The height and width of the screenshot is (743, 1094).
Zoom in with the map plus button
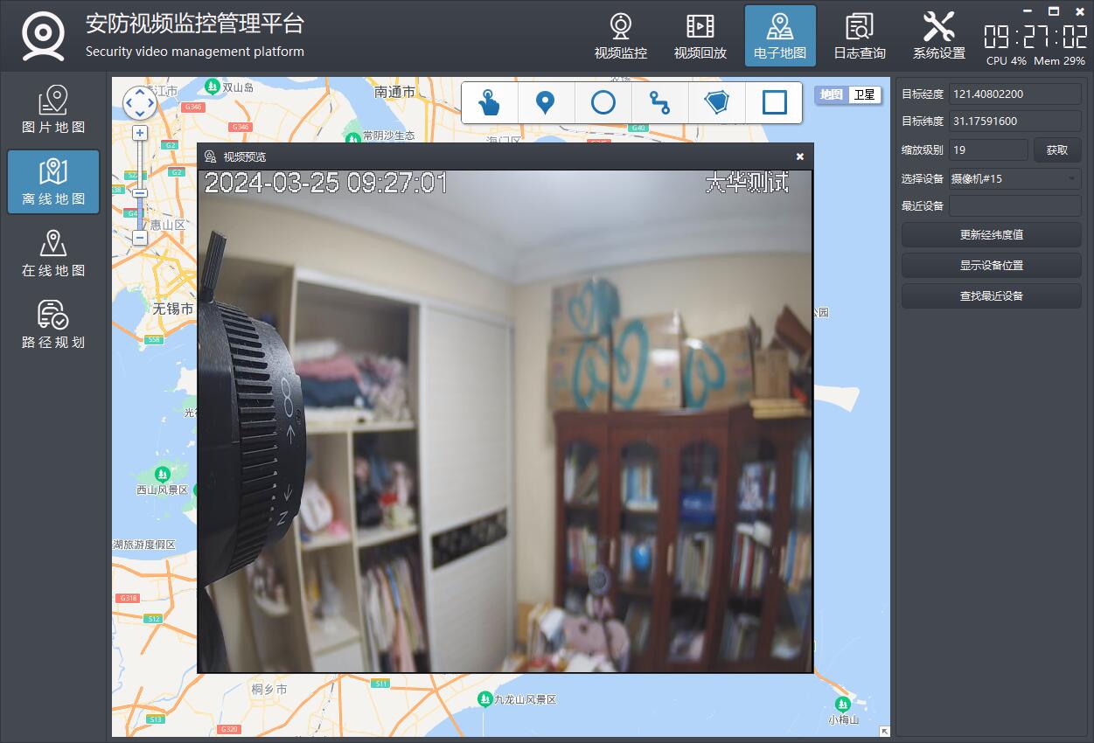pos(140,133)
